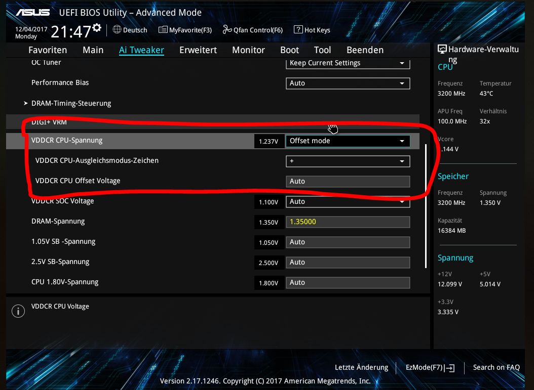The width and height of the screenshot is (534, 390).
Task: Click the Hot Keys question mark icon
Action: pos(298,29)
